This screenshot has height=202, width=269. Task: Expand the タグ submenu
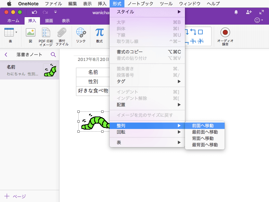(x=147, y=81)
